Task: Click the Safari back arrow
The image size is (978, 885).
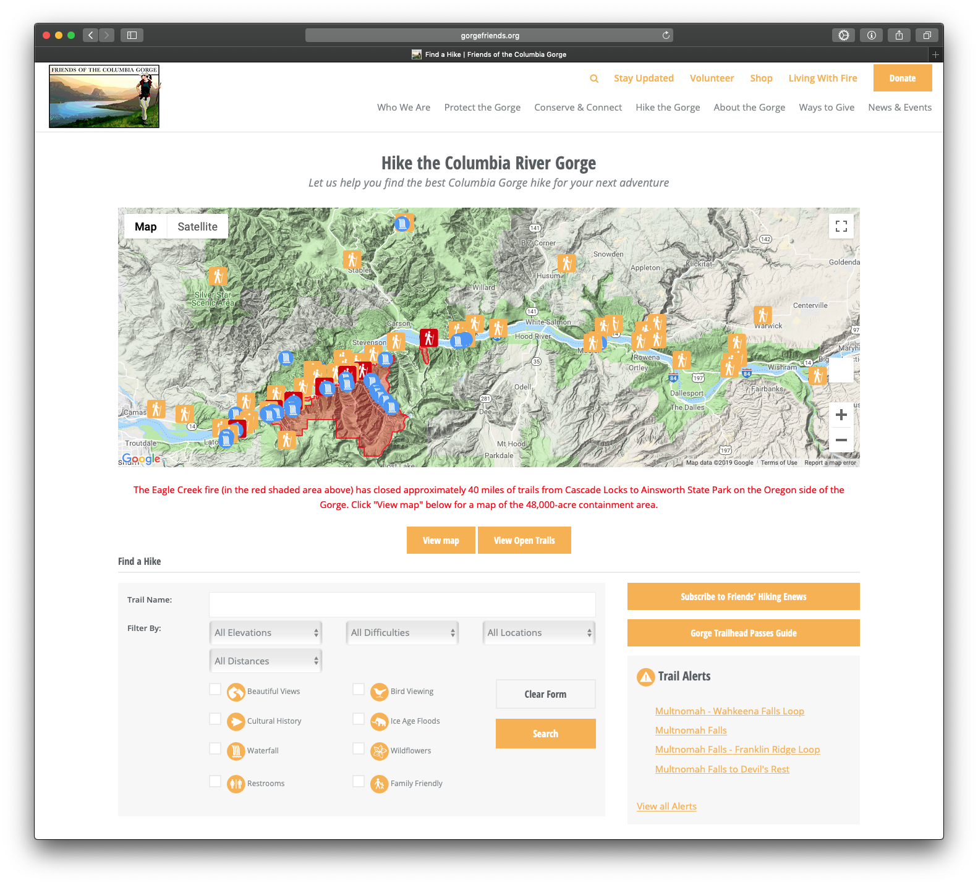Action: point(91,35)
